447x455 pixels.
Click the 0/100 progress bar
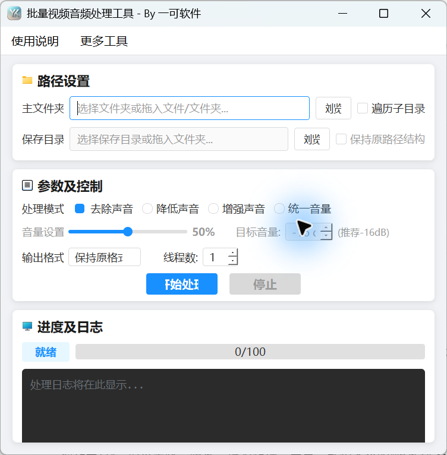tap(250, 352)
